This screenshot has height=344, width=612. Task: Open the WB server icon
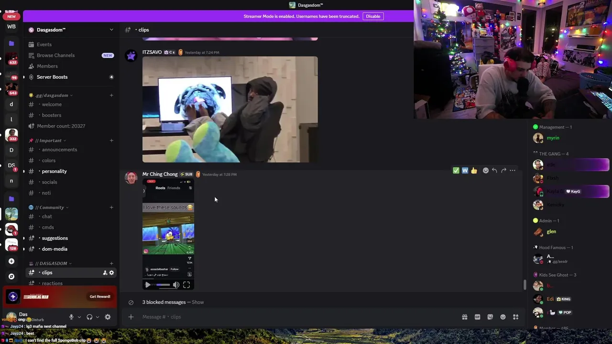point(11,27)
